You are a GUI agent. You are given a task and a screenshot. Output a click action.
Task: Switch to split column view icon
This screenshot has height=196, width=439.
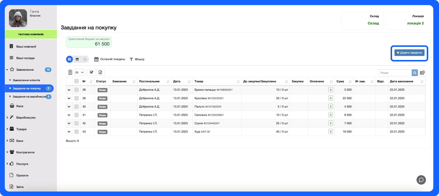[77, 59]
